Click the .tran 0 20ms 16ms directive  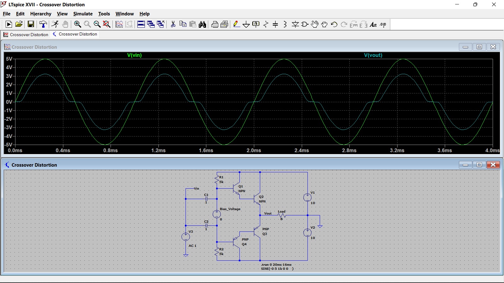coord(276,265)
